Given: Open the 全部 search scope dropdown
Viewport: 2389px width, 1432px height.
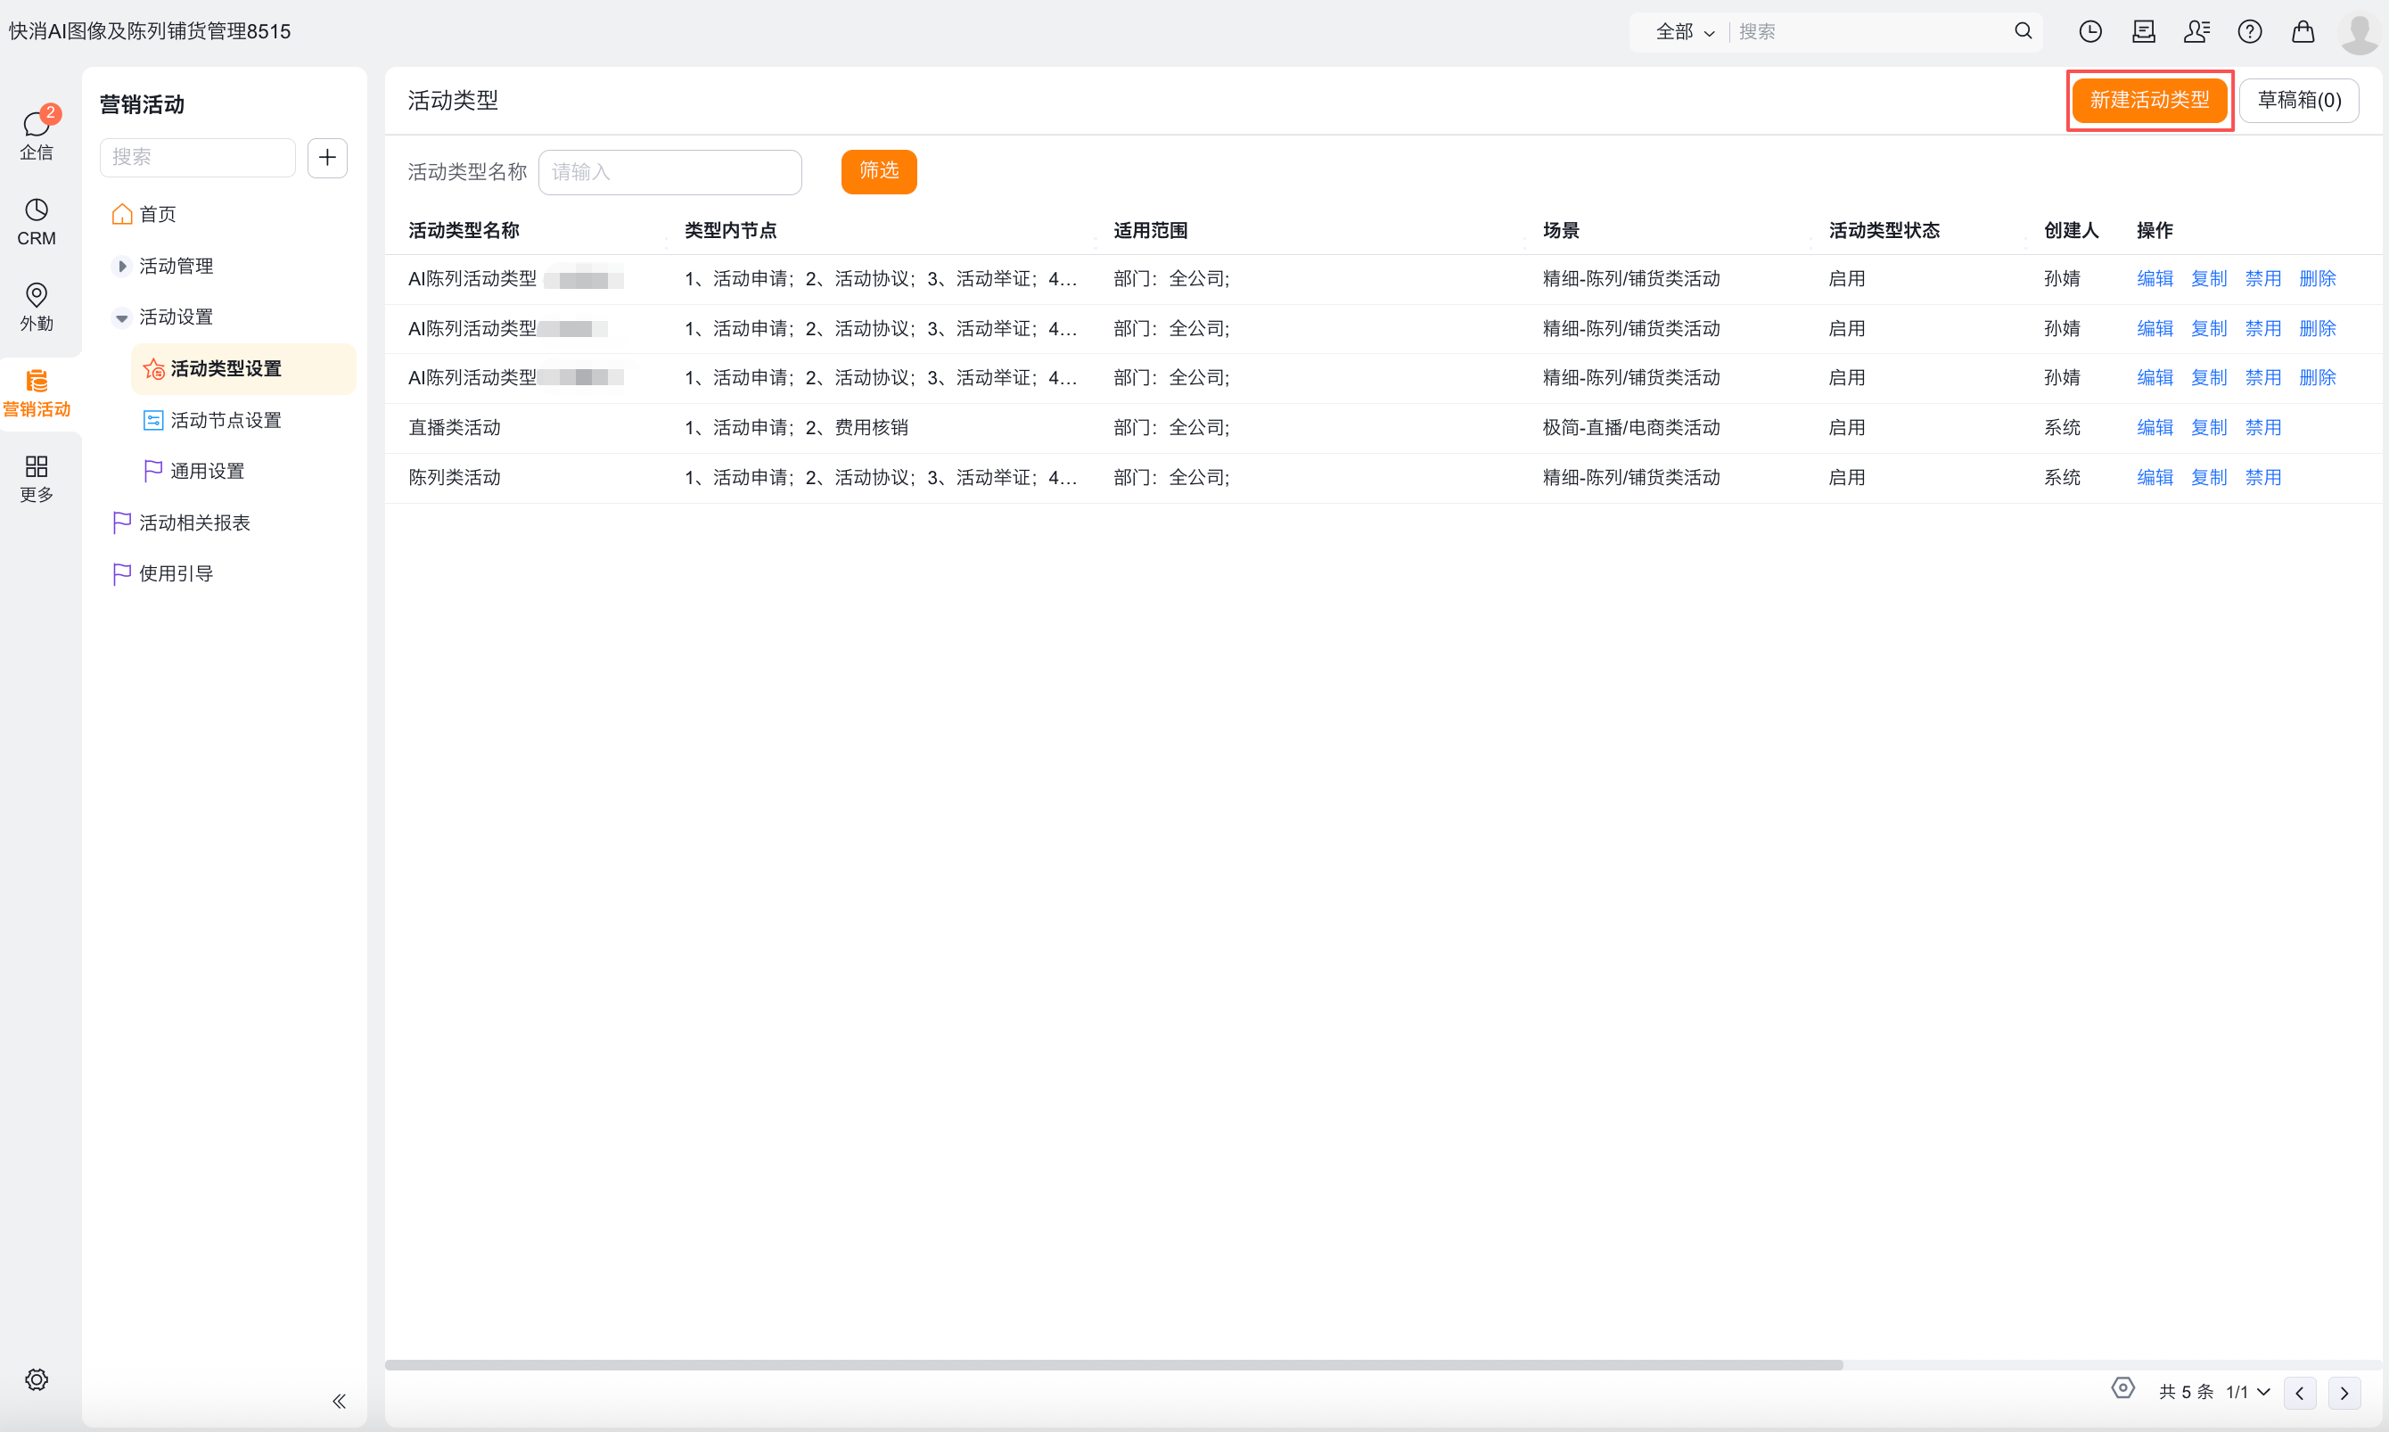Looking at the screenshot, I should (1684, 32).
